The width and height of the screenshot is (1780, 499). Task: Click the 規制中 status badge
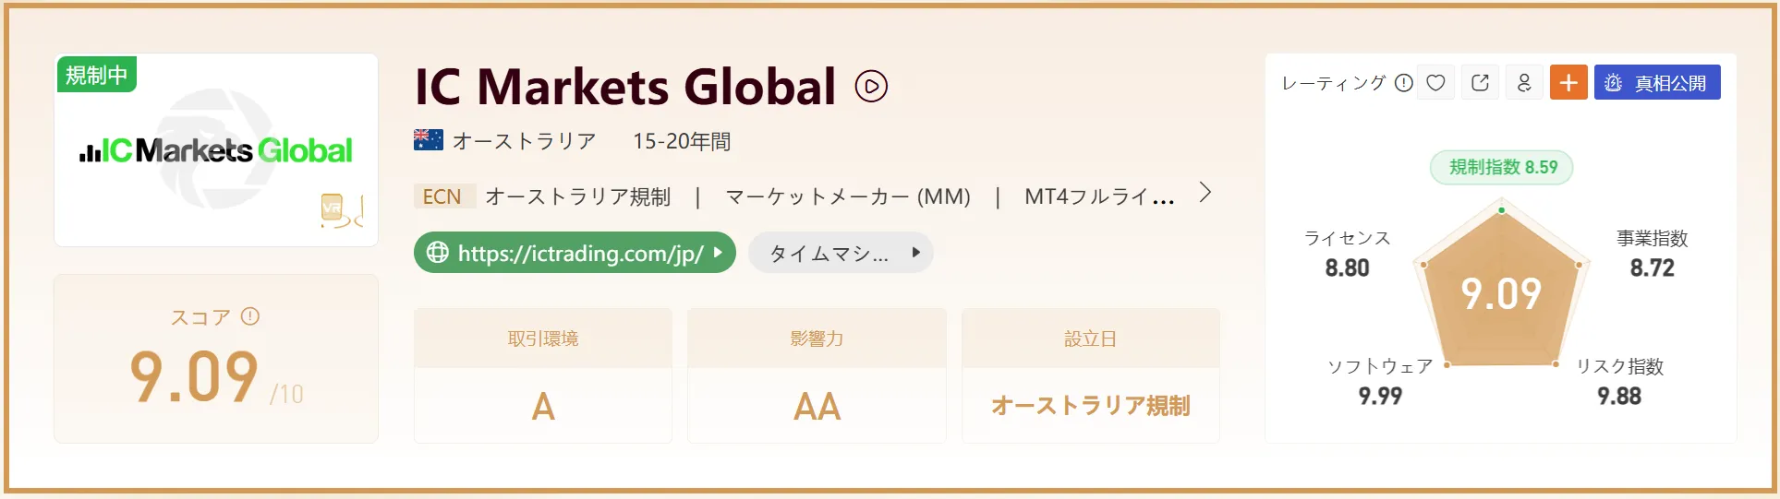pos(96,75)
